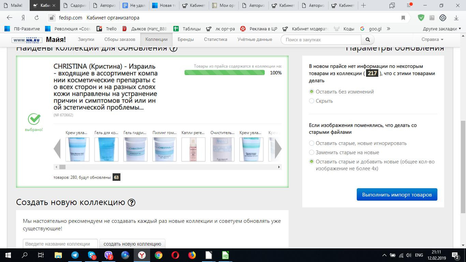The width and height of the screenshot is (466, 262).
Task: Switch to the Садори browser tab
Action: (75, 5)
